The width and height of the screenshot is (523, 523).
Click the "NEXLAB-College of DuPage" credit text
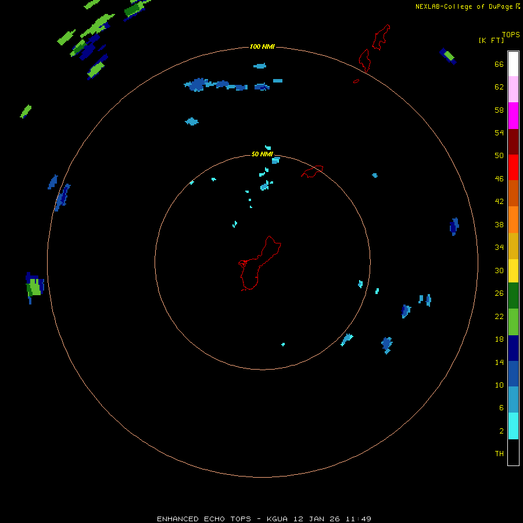point(464,6)
